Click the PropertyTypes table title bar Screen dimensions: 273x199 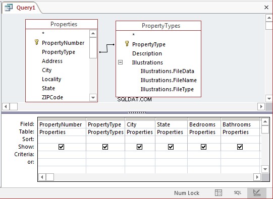158,26
